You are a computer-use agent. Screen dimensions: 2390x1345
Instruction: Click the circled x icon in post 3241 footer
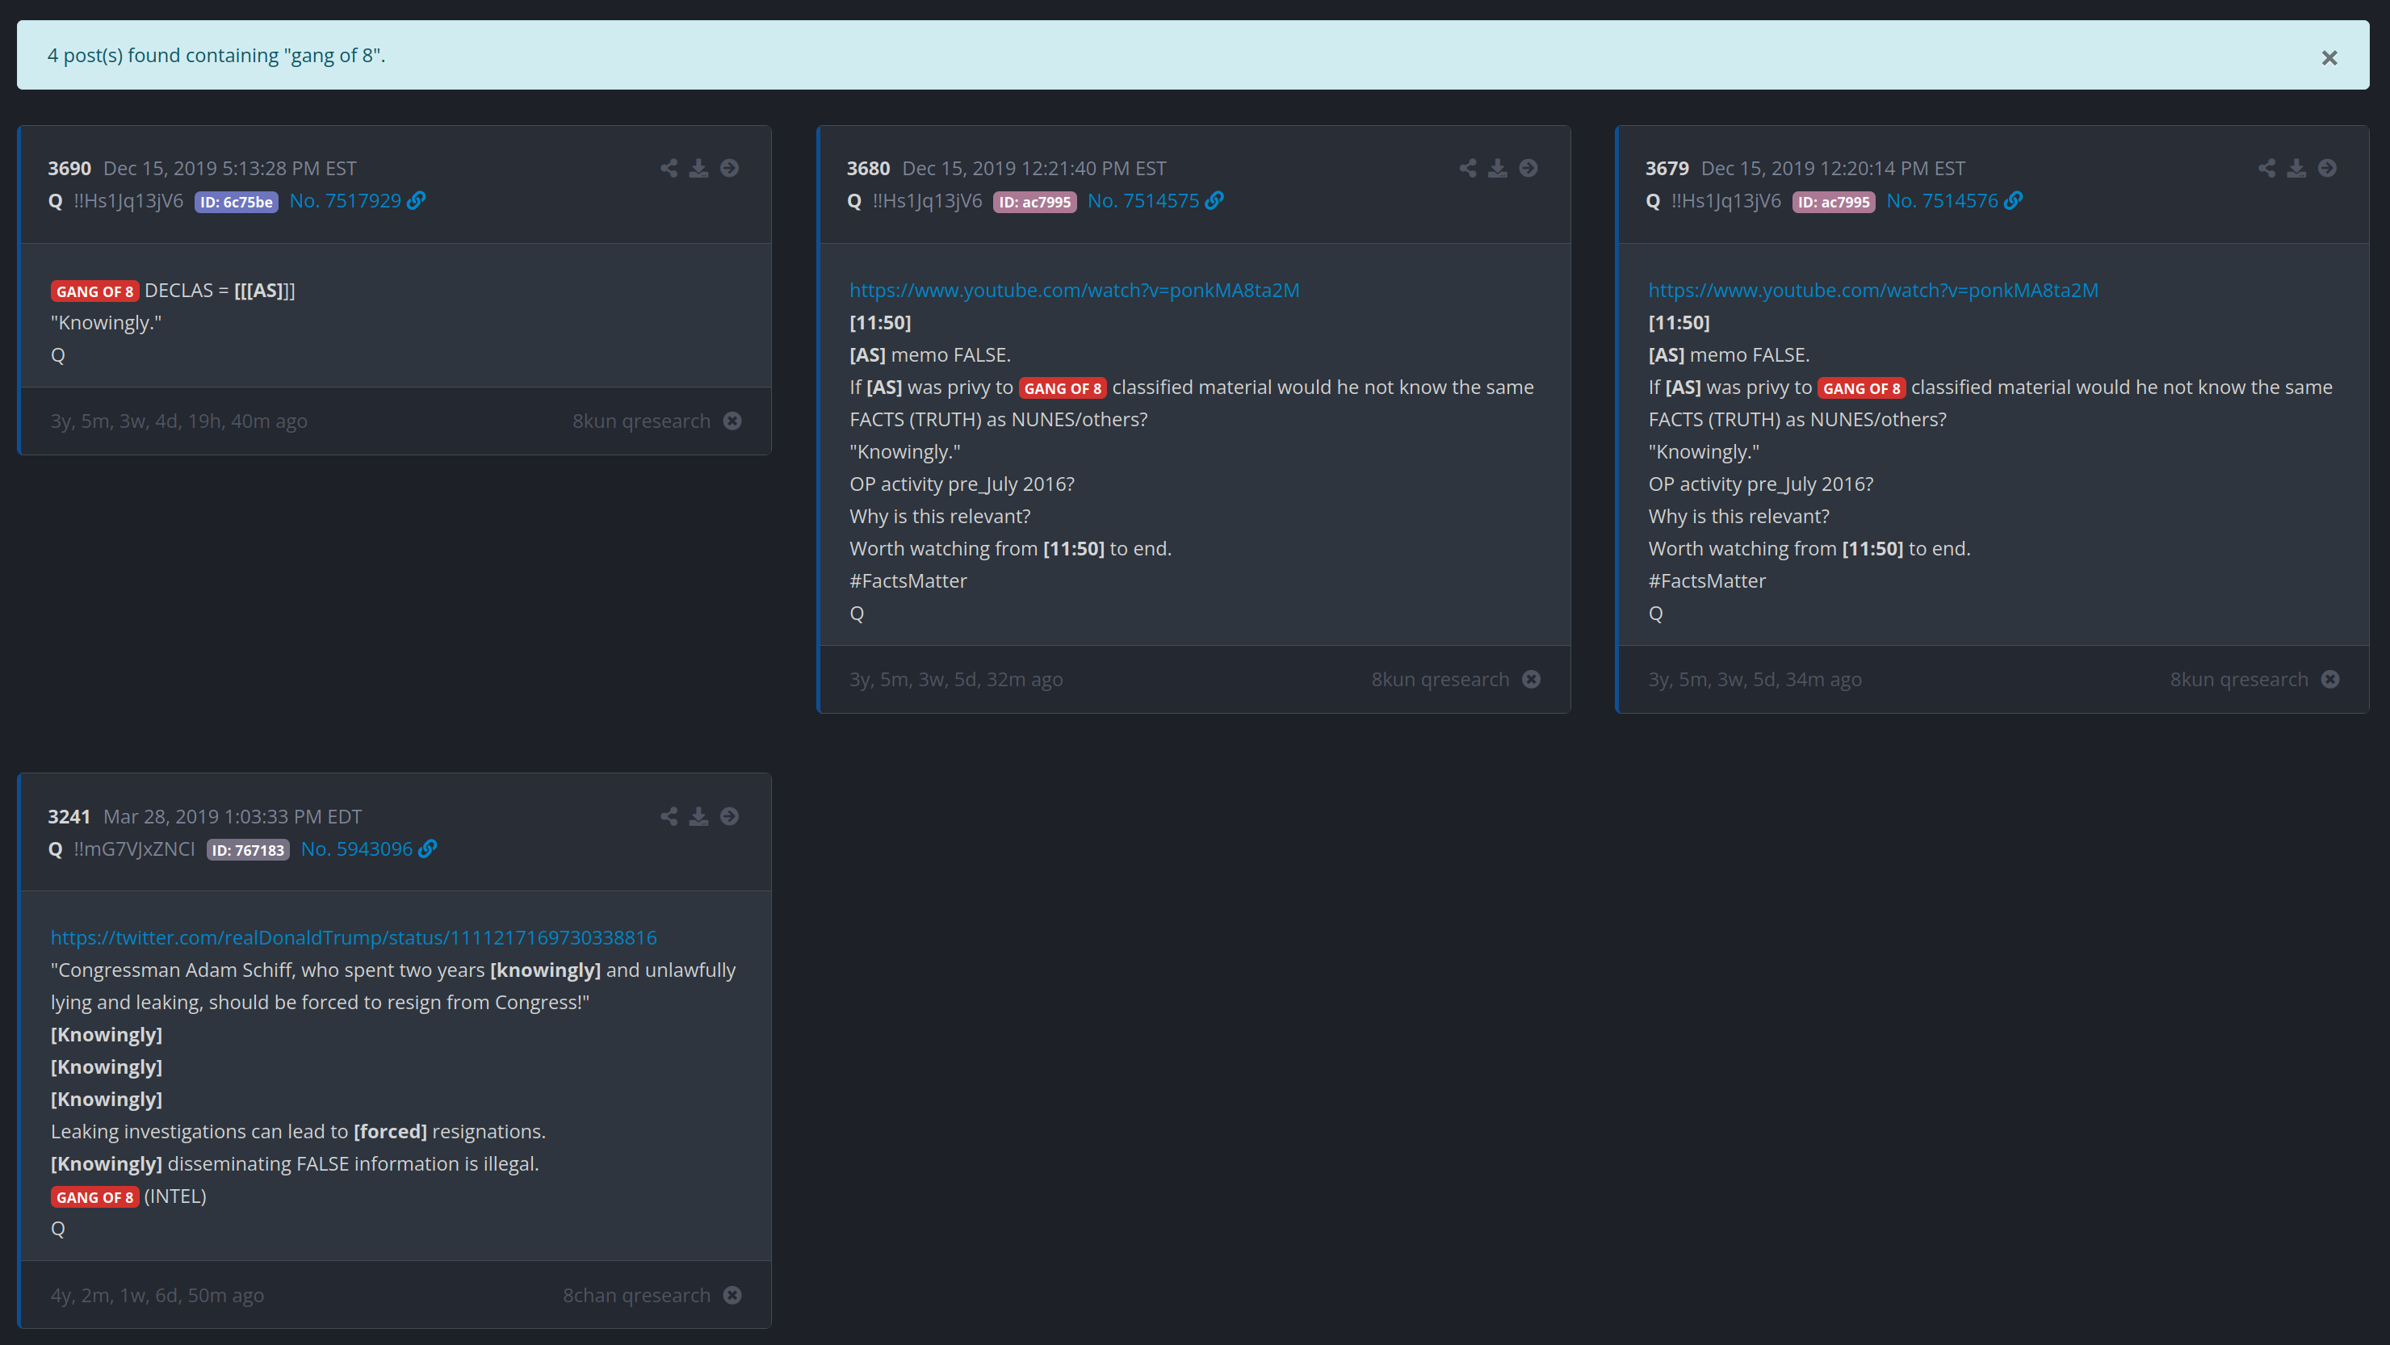[x=732, y=1295]
